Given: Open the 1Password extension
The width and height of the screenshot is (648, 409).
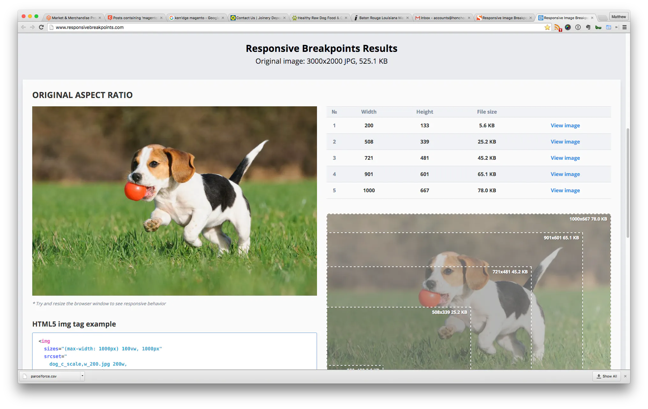Looking at the screenshot, I should tap(578, 27).
